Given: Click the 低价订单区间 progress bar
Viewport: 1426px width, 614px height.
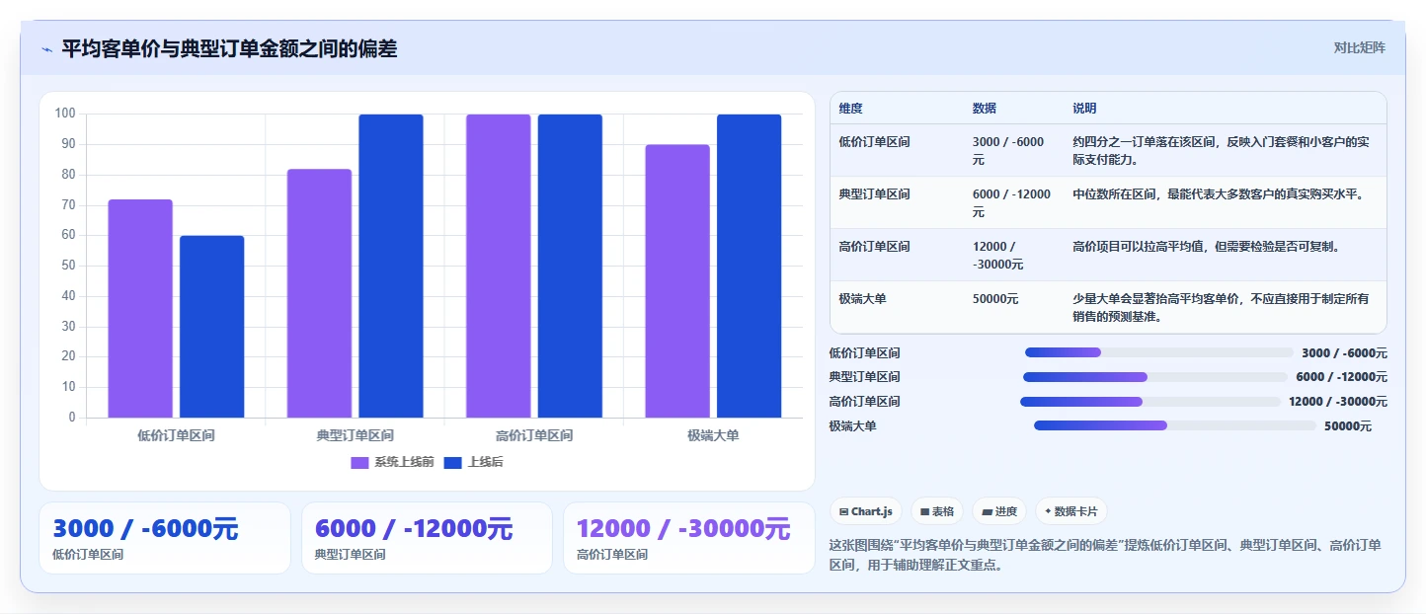Looking at the screenshot, I should click(x=1158, y=352).
